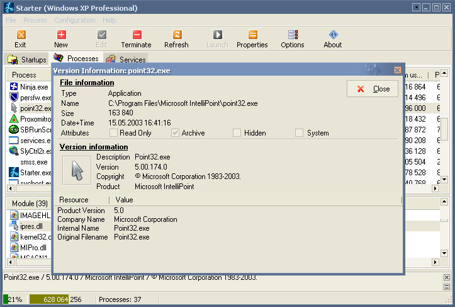Click the Product Version resource row
The height and width of the screenshot is (307, 455).
pos(228,210)
